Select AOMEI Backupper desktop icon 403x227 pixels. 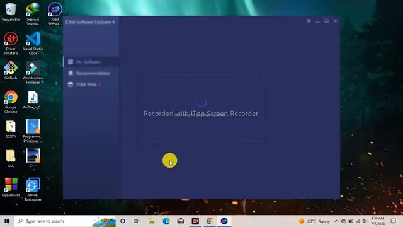click(33, 190)
